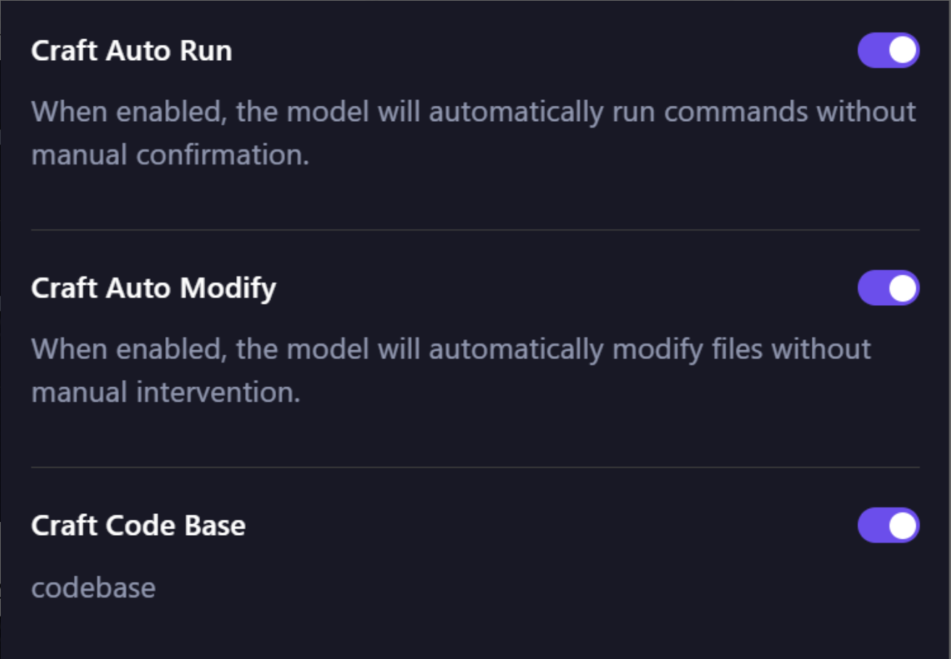Click the white knob on Craft Auto Run toggle
The height and width of the screenshot is (659, 951).
[x=902, y=51]
